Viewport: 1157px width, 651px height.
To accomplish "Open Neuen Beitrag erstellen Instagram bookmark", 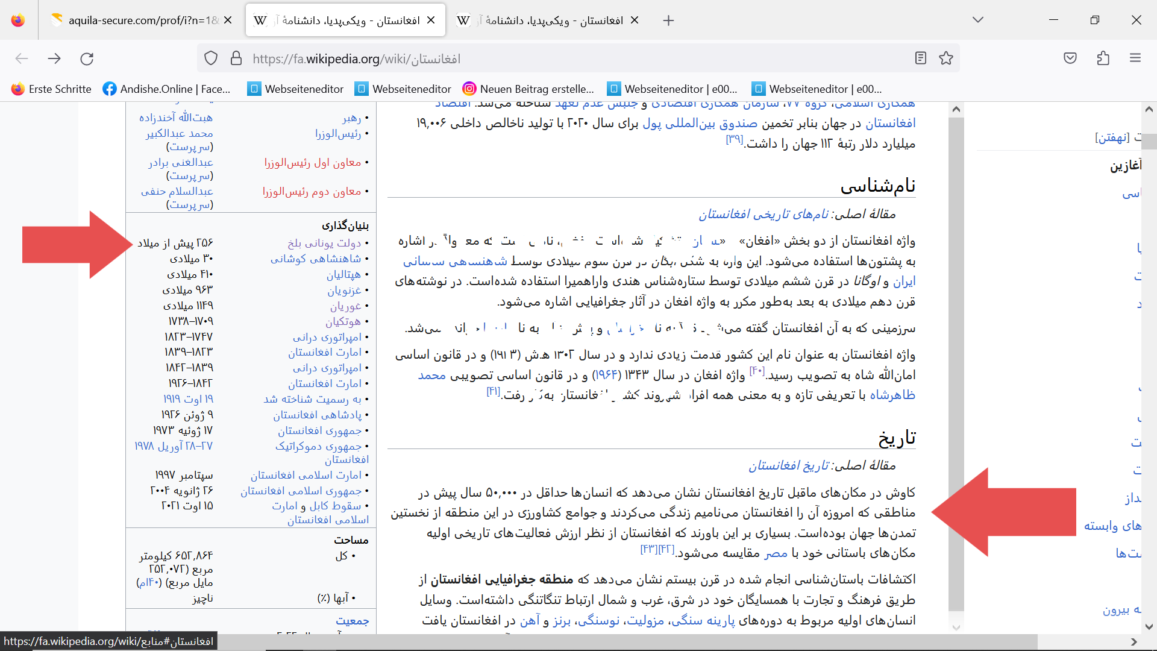I will pyautogui.click(x=528, y=89).
